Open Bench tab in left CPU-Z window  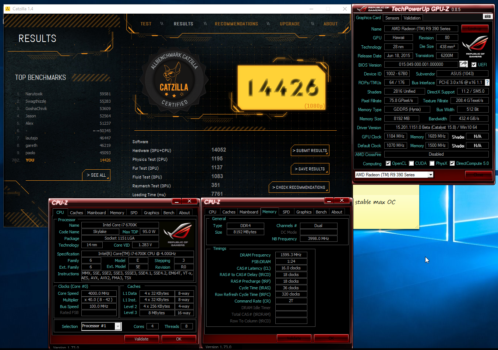click(169, 213)
